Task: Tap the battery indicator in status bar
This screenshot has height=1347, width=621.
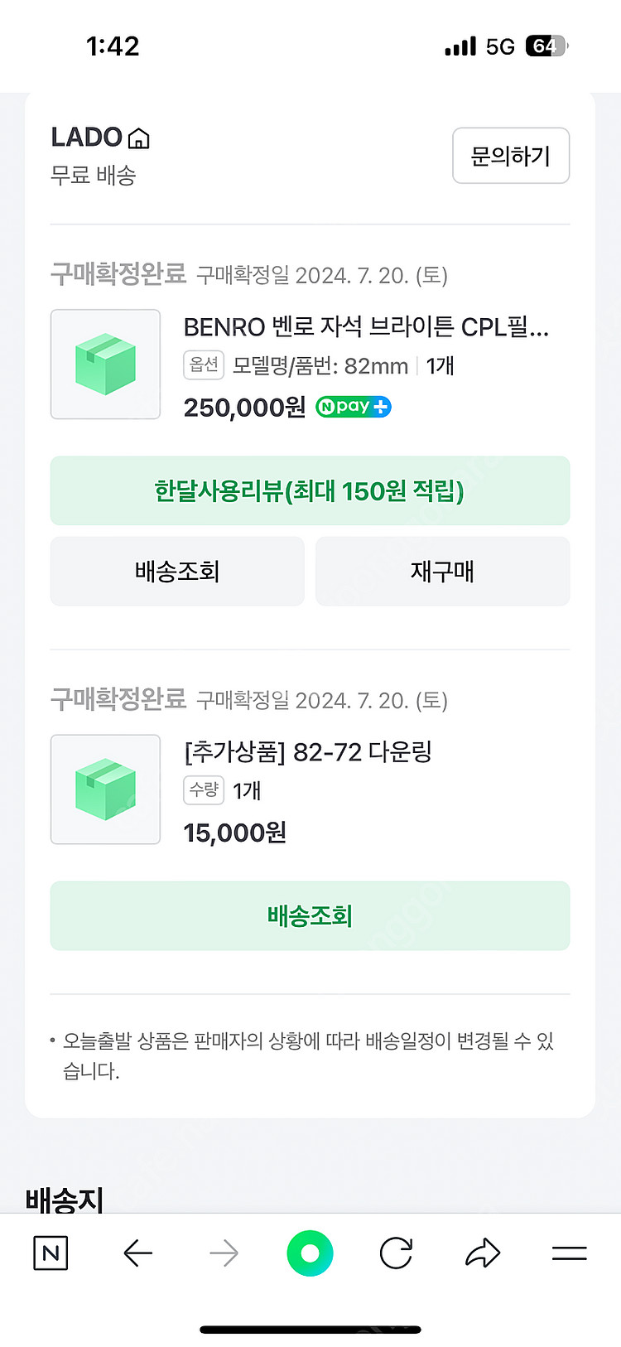Action: 546,46
